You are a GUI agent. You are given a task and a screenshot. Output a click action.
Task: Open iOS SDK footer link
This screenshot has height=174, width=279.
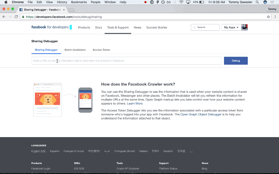point(79,169)
